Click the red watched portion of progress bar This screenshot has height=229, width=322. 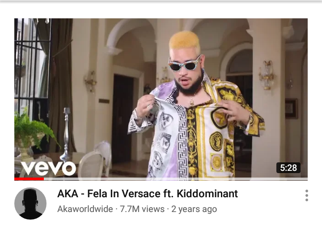click(x=29, y=179)
